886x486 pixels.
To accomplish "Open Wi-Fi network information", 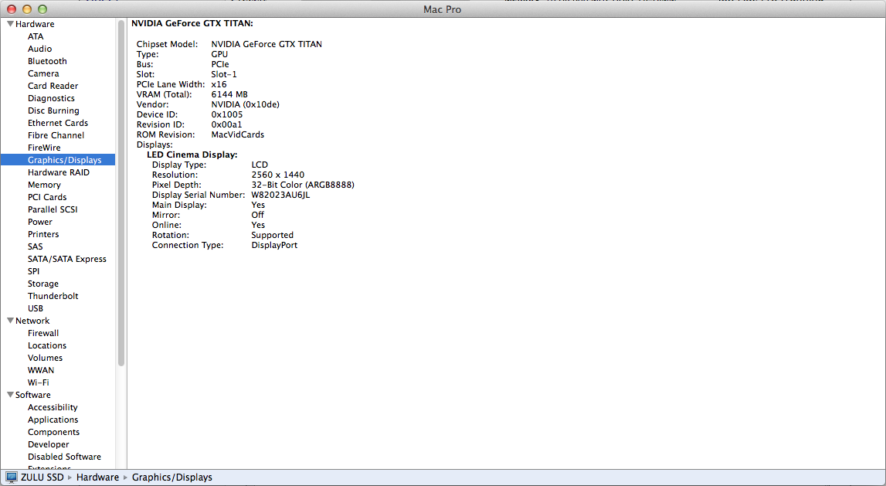I will (x=39, y=382).
